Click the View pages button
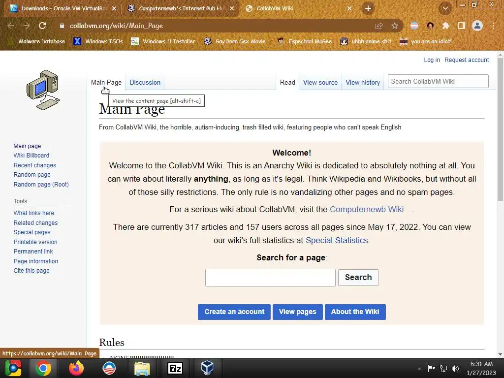 click(x=298, y=312)
